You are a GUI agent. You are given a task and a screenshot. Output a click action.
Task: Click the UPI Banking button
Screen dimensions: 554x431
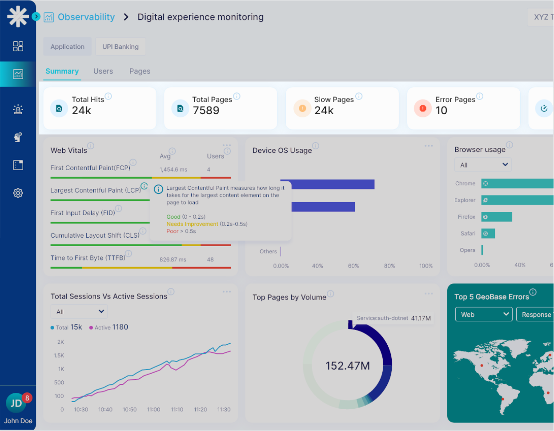coord(120,47)
